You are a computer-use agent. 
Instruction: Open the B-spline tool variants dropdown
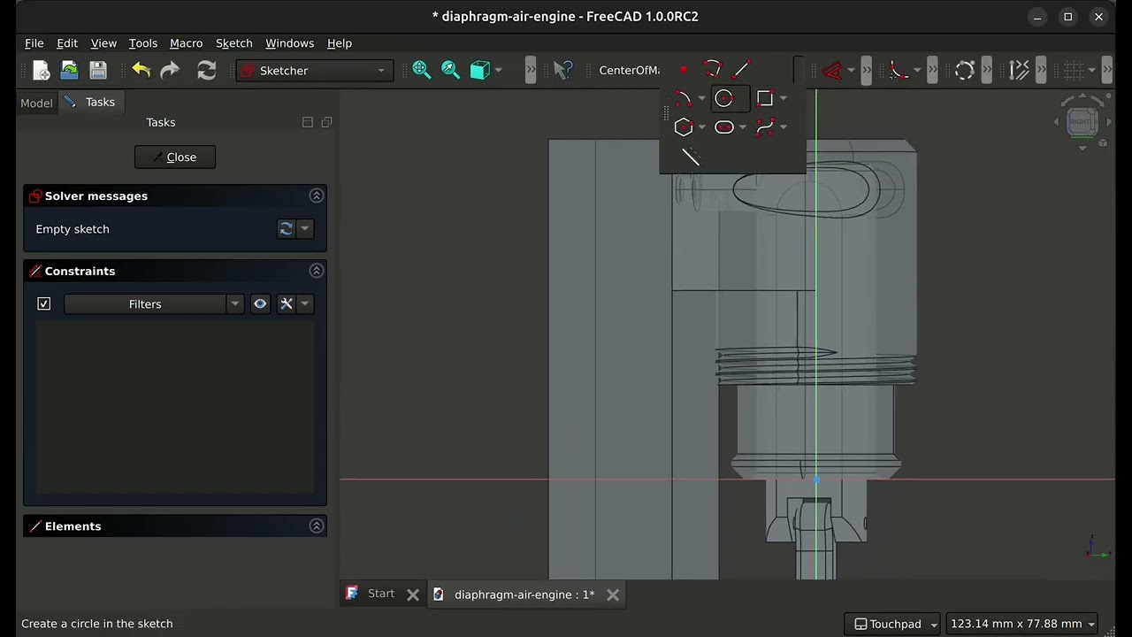click(x=784, y=127)
